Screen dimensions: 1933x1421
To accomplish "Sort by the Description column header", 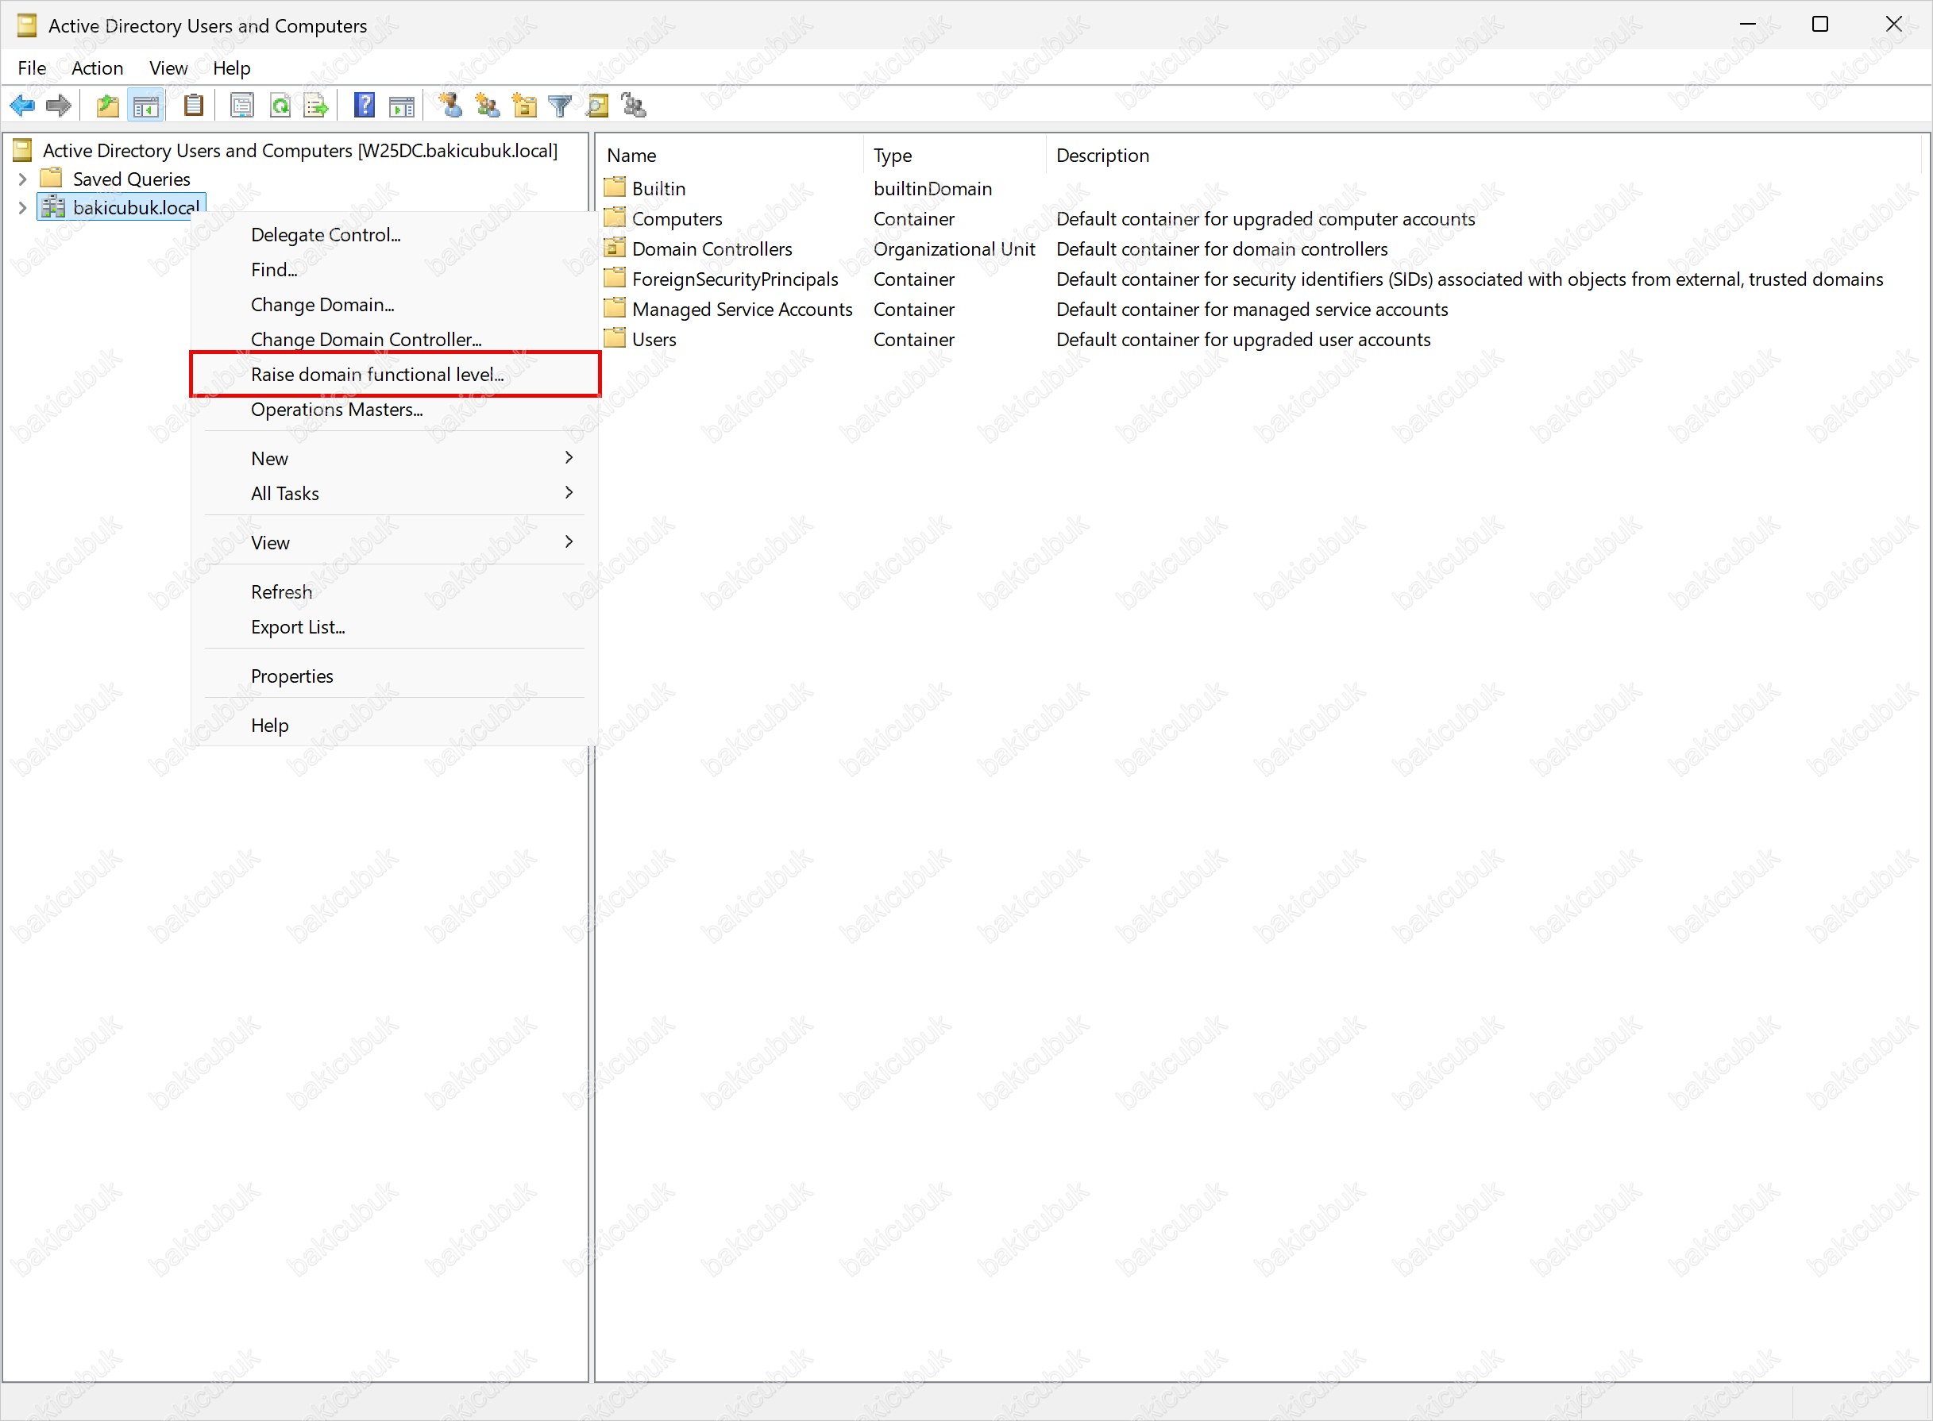I will tap(1483, 156).
